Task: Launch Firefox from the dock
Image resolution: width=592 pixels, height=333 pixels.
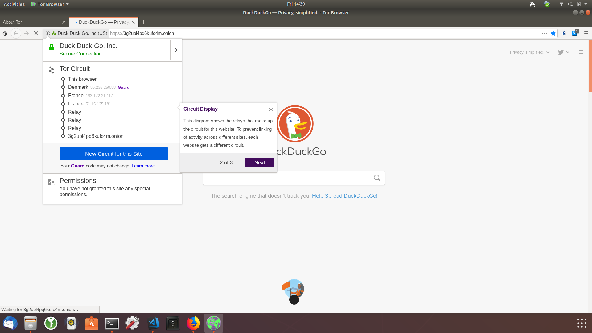Action: [x=193, y=323]
